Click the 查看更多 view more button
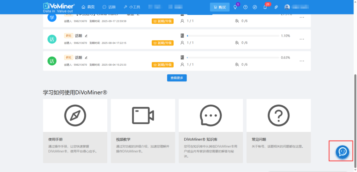Image resolution: width=357 pixels, height=172 pixels. [x=177, y=78]
